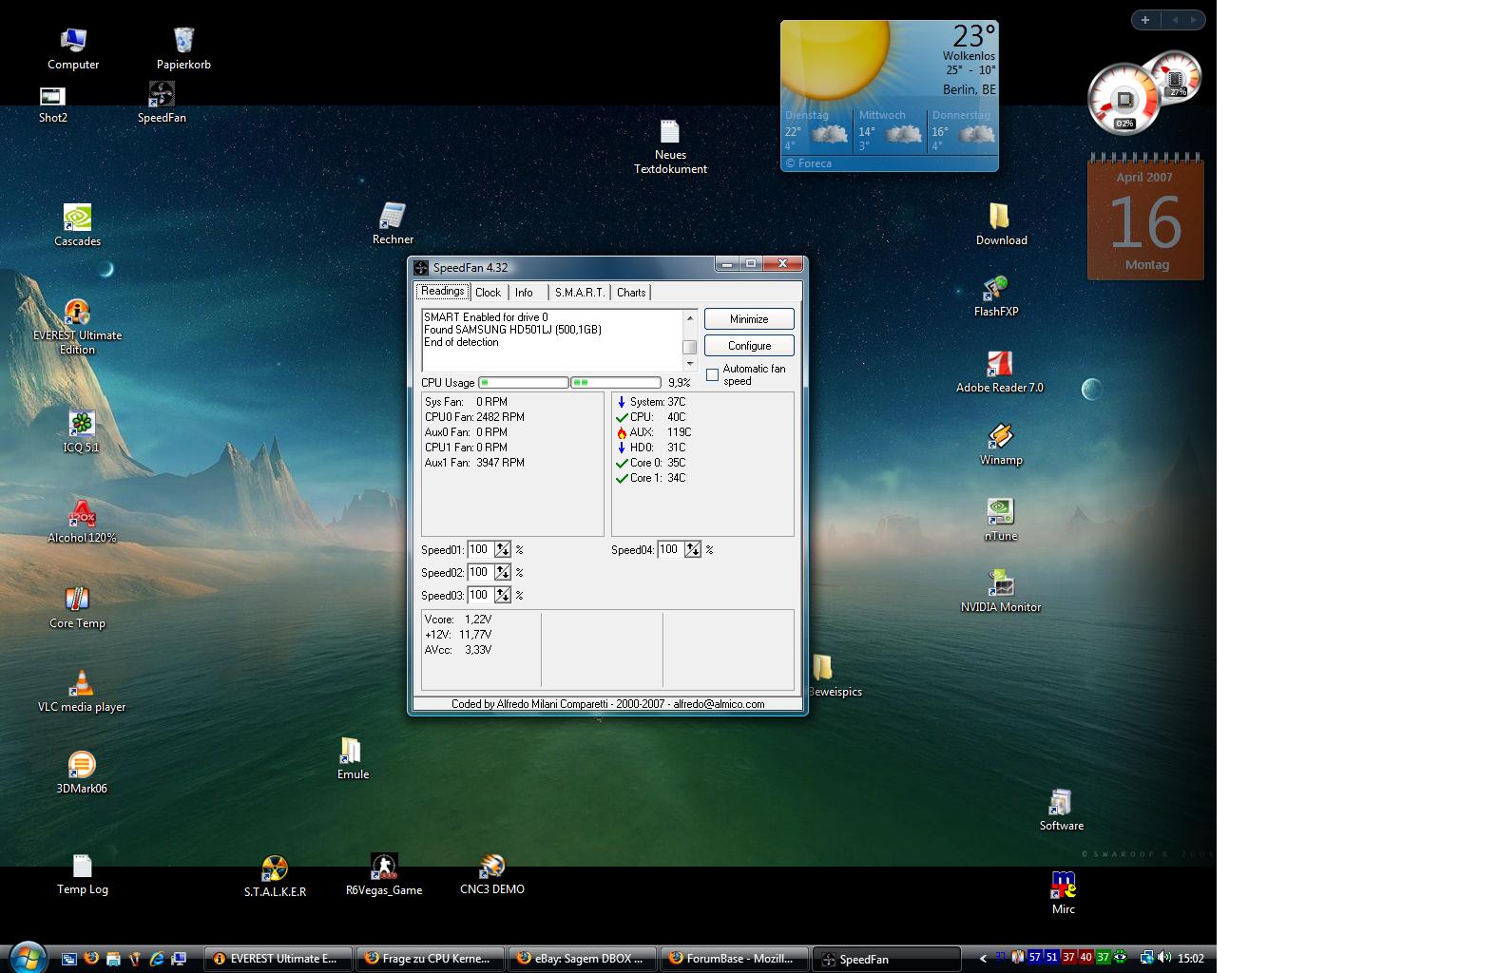Click the Vcore 1,22V voltage reading
1498x973 pixels.
point(458,620)
